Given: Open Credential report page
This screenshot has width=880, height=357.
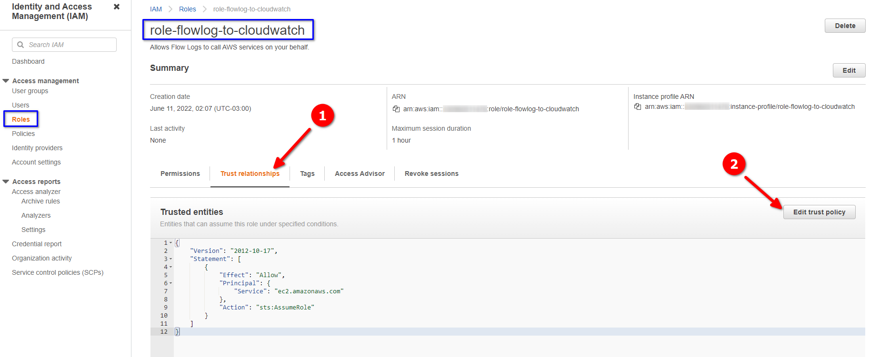Looking at the screenshot, I should (x=37, y=244).
